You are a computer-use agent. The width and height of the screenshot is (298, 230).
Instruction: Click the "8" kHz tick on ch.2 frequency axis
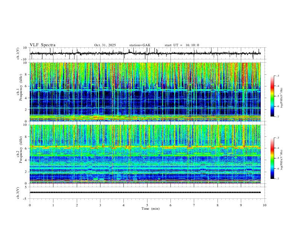tap(27, 137)
